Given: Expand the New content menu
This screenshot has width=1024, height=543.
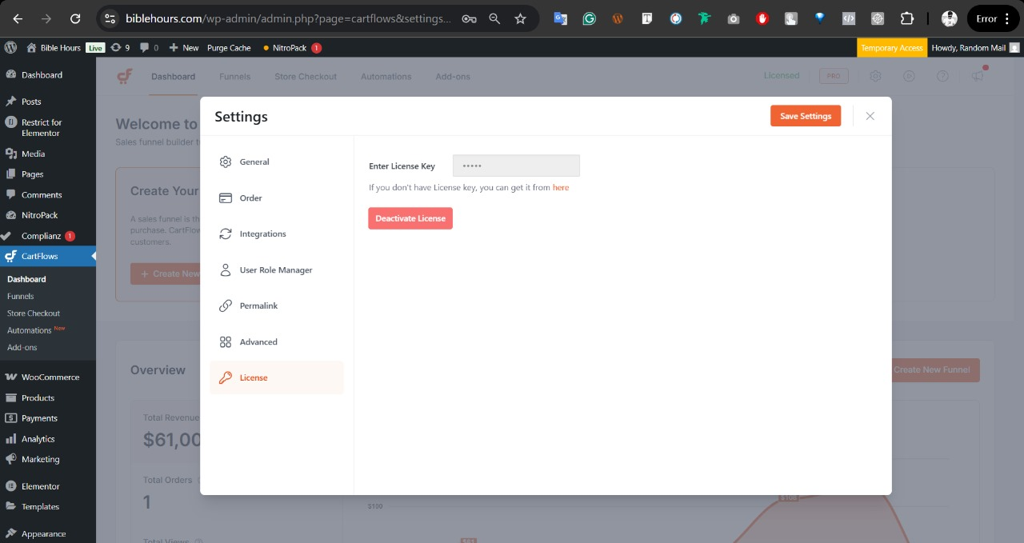Looking at the screenshot, I should coord(184,48).
